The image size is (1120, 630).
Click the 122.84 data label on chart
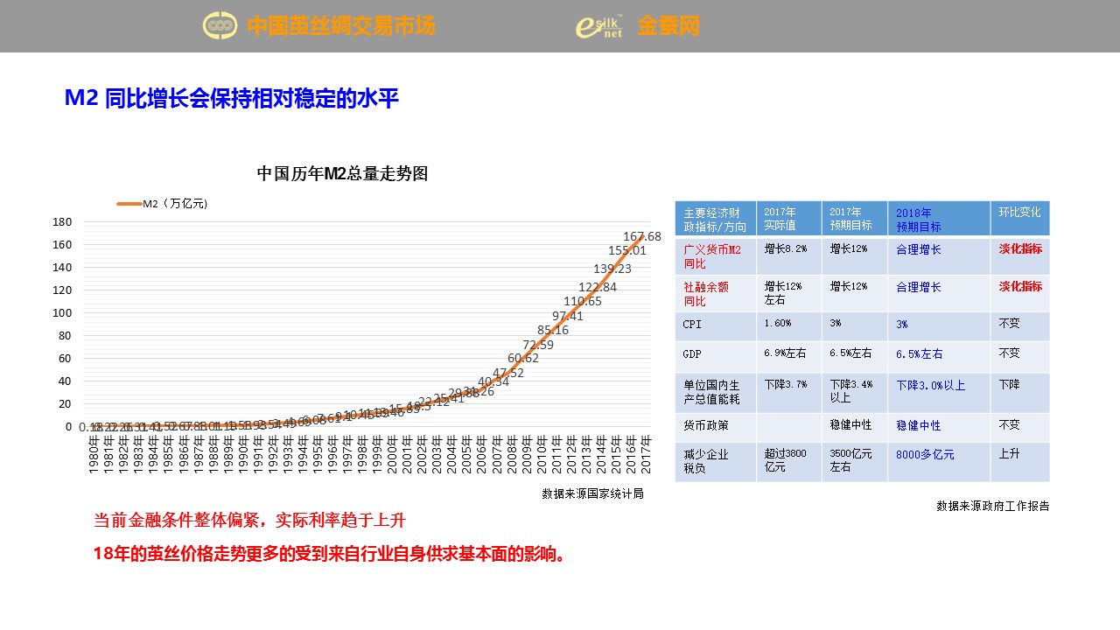tap(598, 287)
